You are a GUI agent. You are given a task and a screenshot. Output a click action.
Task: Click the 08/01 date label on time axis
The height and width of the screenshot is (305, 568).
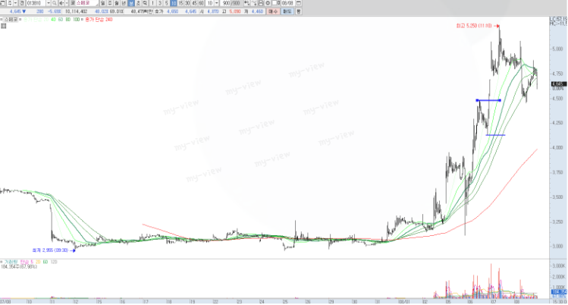(403, 302)
